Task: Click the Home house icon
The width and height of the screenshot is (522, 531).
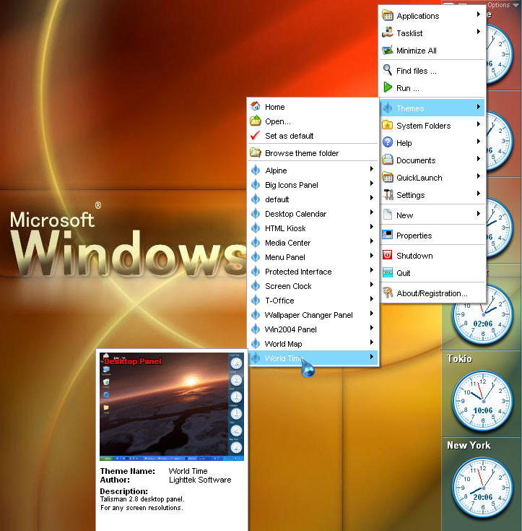Action: coord(256,106)
